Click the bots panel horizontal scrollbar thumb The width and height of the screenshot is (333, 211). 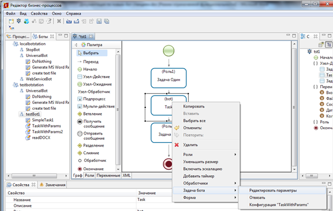tap(34, 176)
